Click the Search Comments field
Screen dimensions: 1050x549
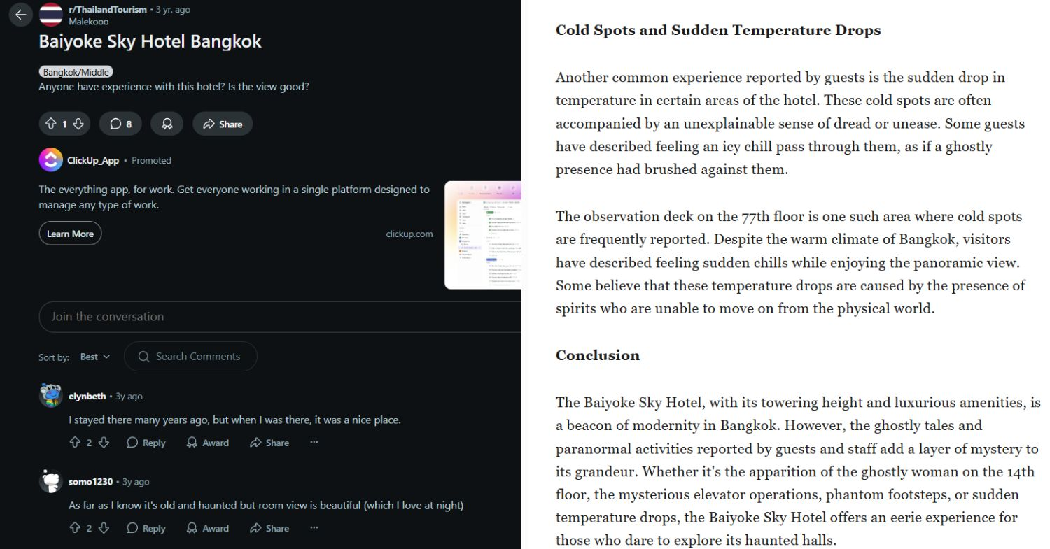click(190, 357)
